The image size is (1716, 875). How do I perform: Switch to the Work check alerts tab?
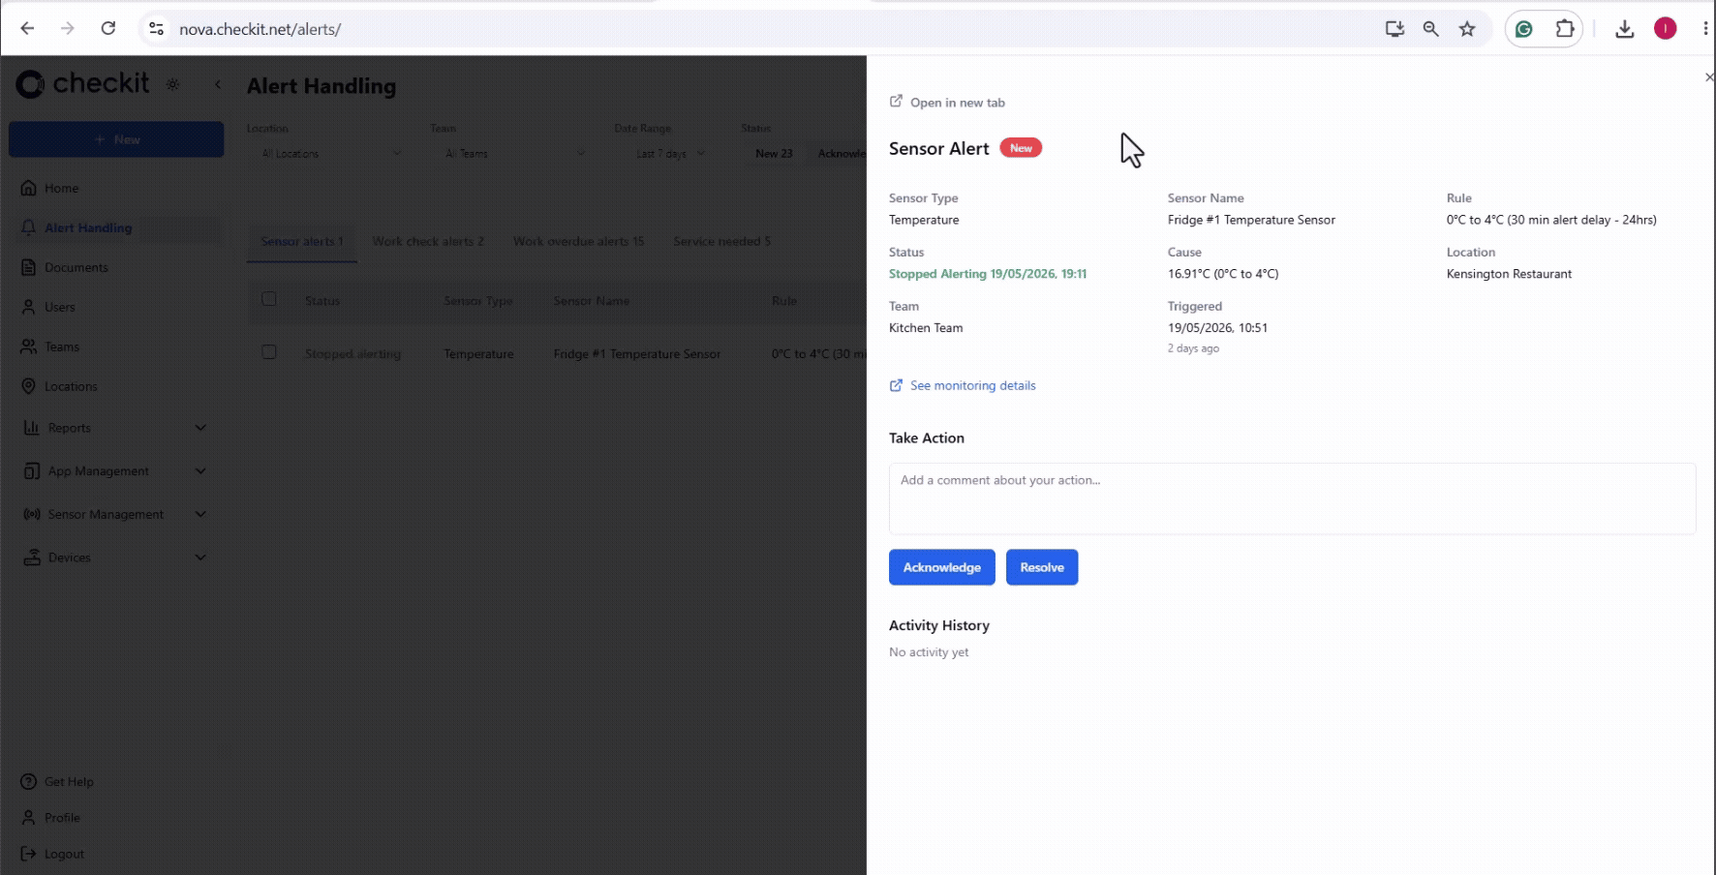[428, 241]
